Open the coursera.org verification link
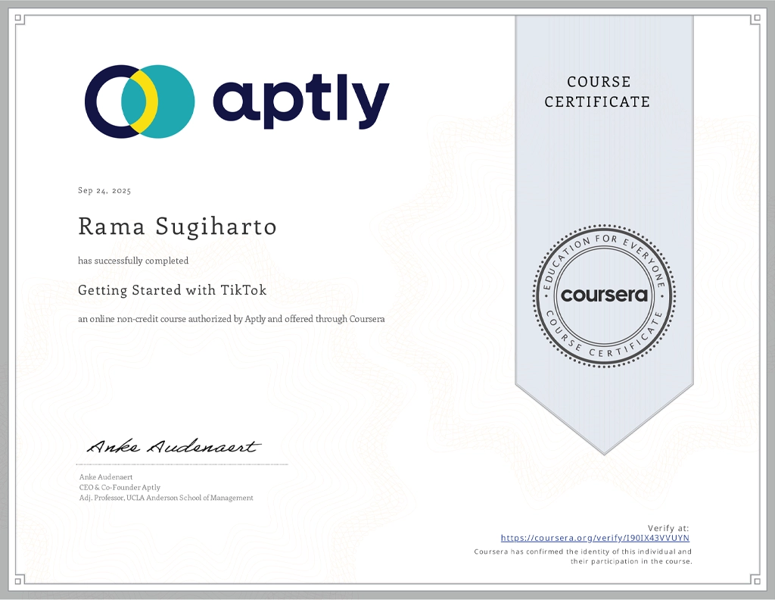775x600 pixels. [595, 538]
